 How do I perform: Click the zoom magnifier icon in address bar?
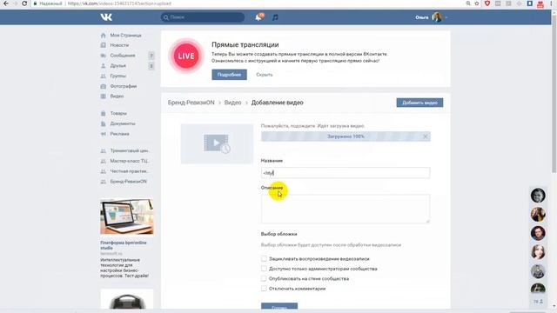[468, 3]
